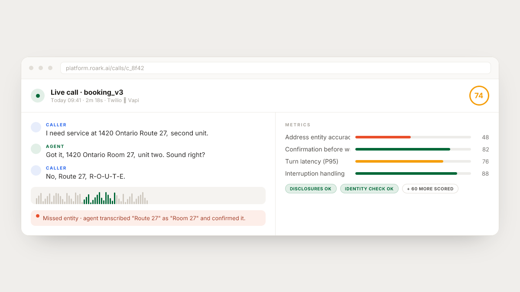The image size is (520, 292).
Task: Open the Disclosures OK tag
Action: click(x=311, y=189)
